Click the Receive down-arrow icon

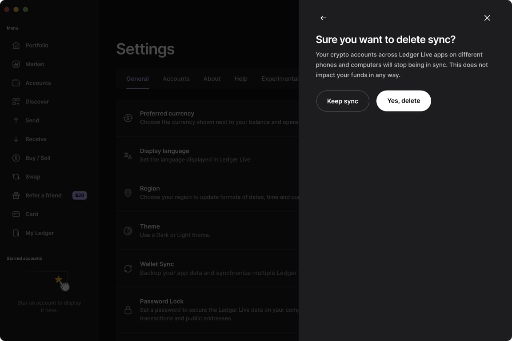coord(16,139)
